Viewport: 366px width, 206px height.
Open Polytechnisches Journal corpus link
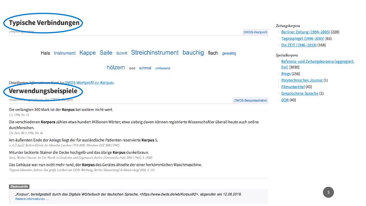[302, 80]
